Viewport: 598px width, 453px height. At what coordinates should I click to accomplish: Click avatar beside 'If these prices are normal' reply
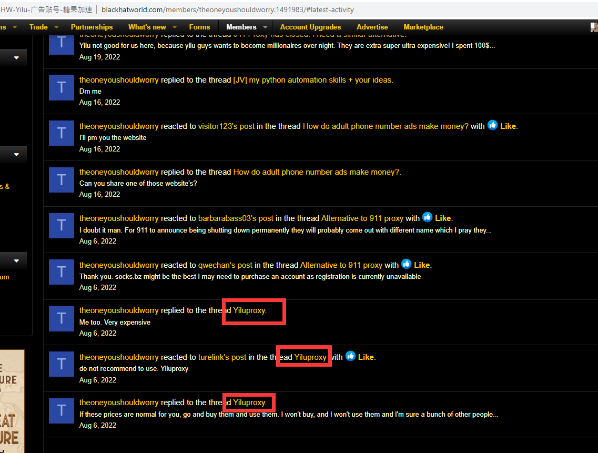point(62,410)
